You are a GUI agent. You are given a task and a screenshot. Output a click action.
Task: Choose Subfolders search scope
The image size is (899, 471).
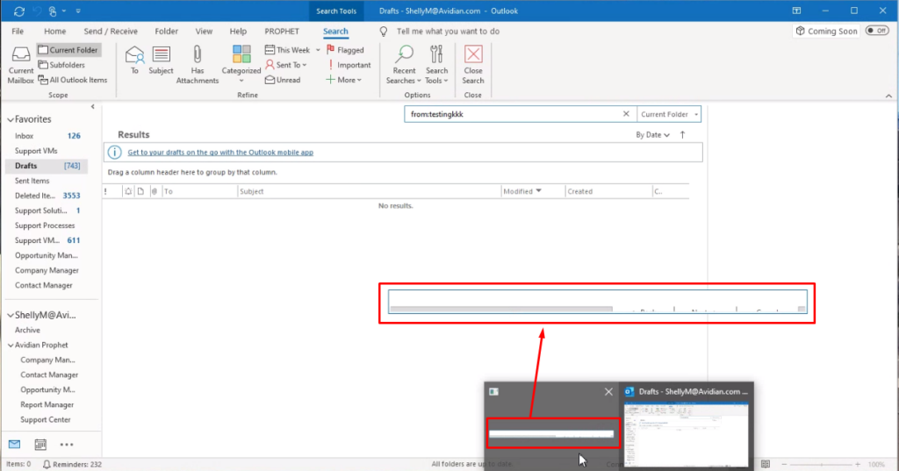pos(61,65)
